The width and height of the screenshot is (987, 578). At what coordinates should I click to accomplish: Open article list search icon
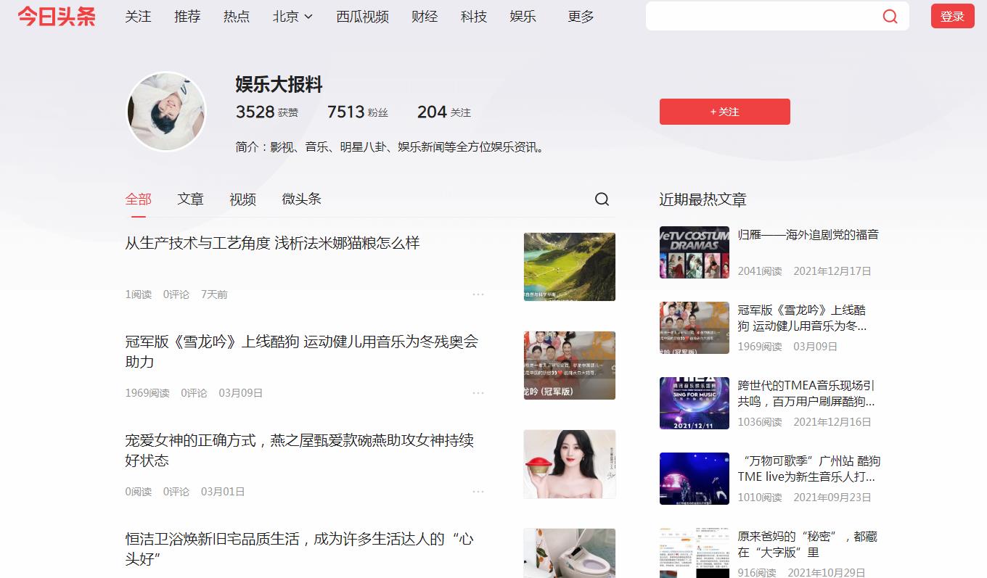tap(602, 199)
